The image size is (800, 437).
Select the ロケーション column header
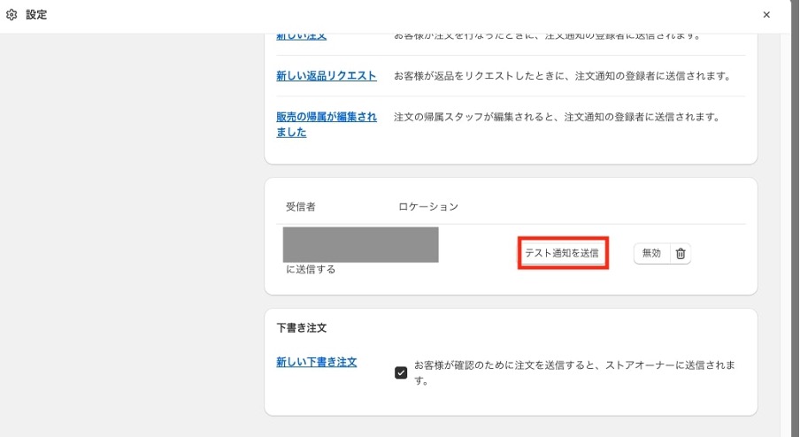coord(428,206)
